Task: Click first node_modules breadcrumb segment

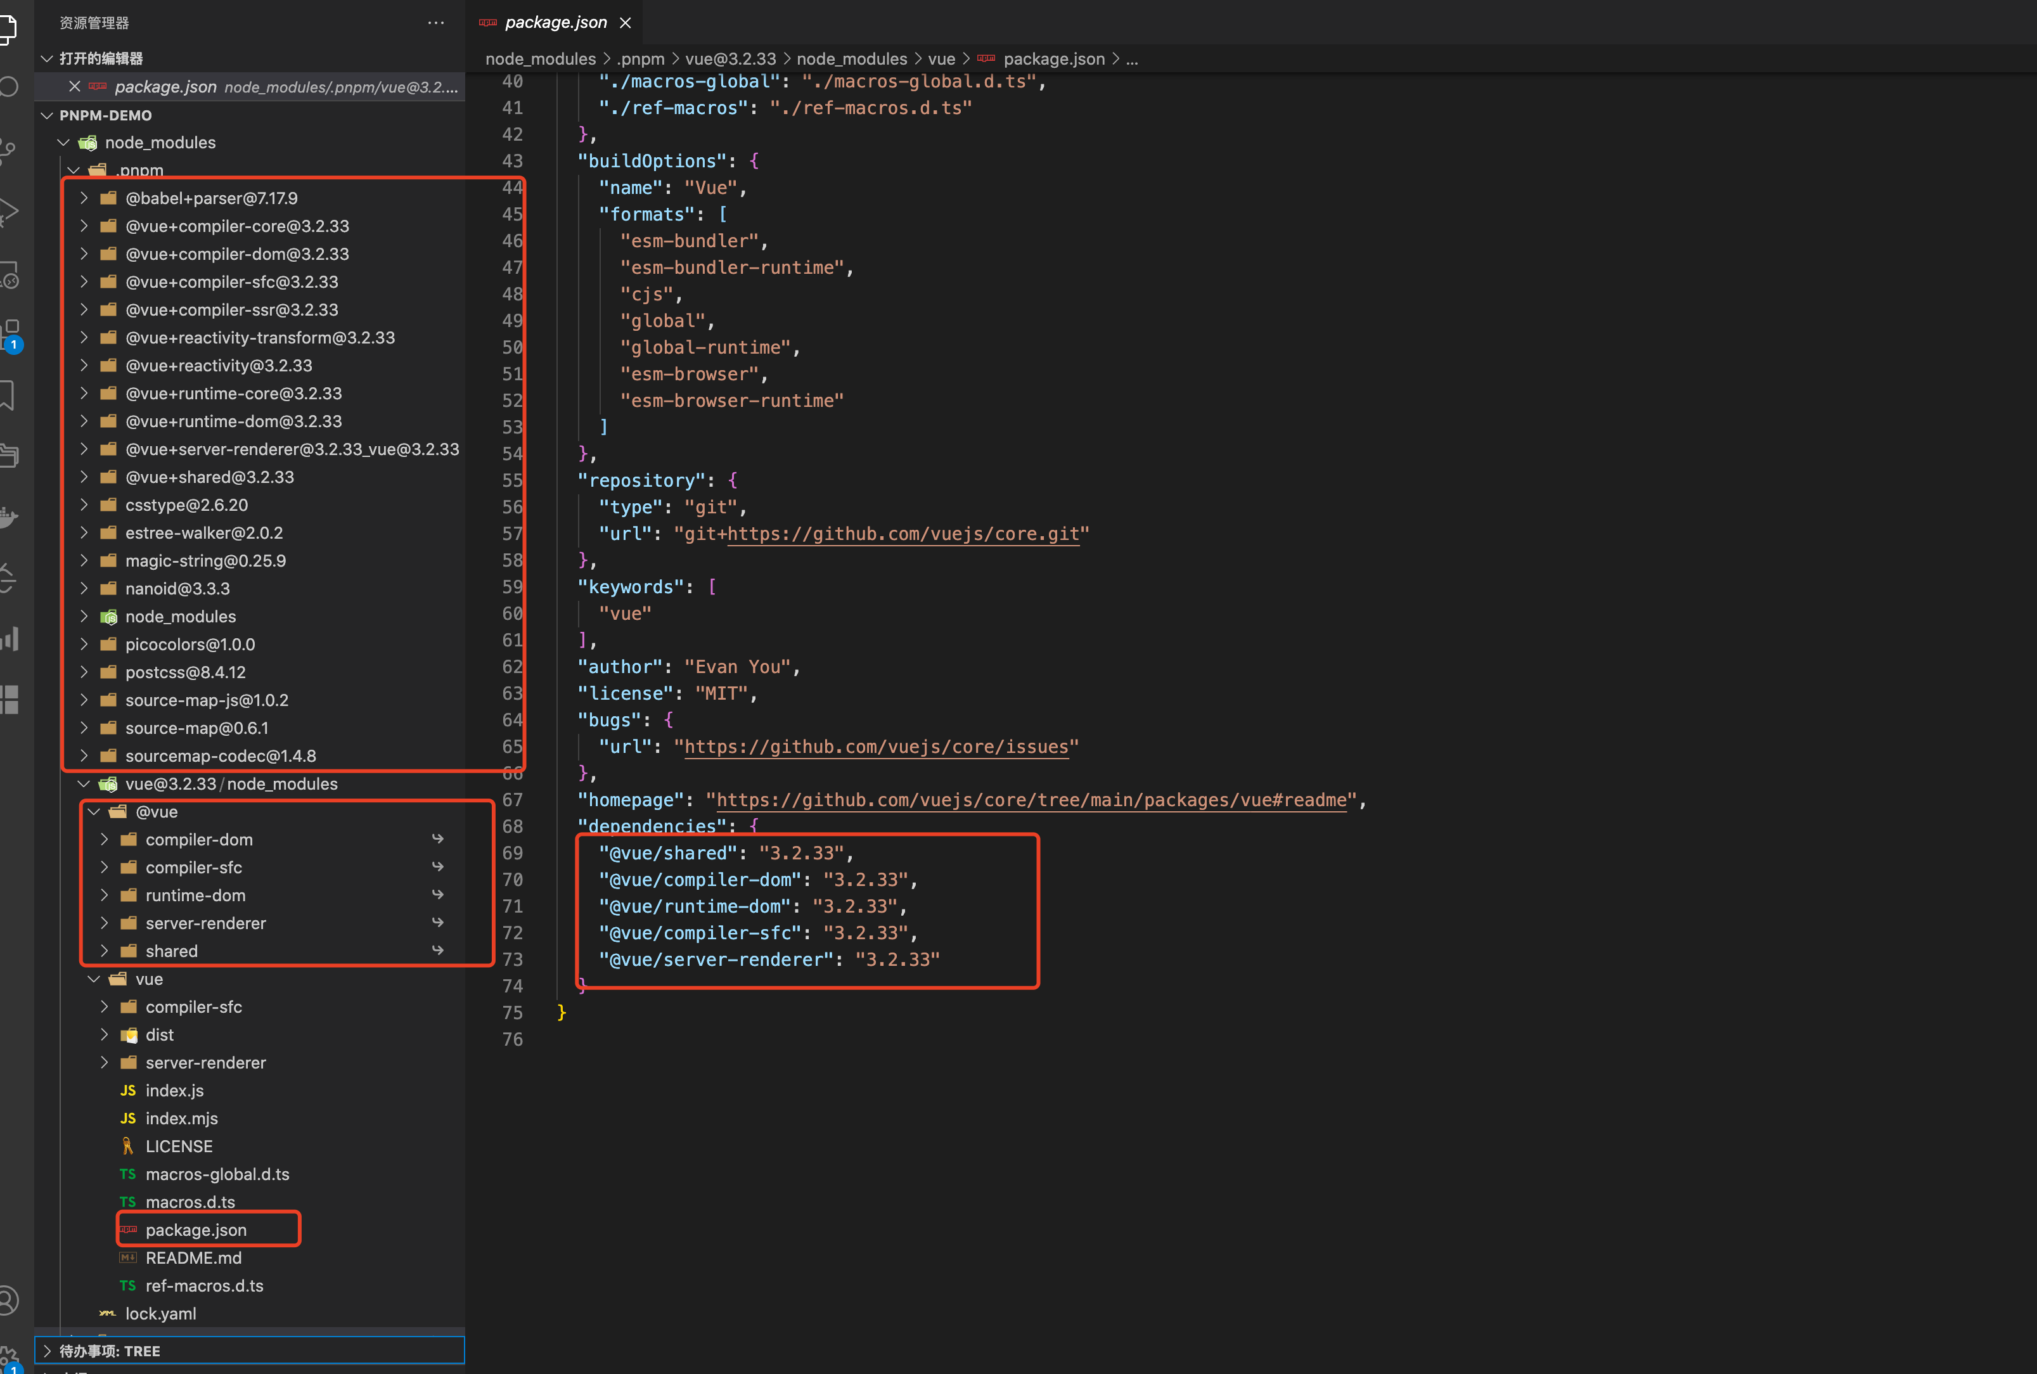Action: click(541, 59)
